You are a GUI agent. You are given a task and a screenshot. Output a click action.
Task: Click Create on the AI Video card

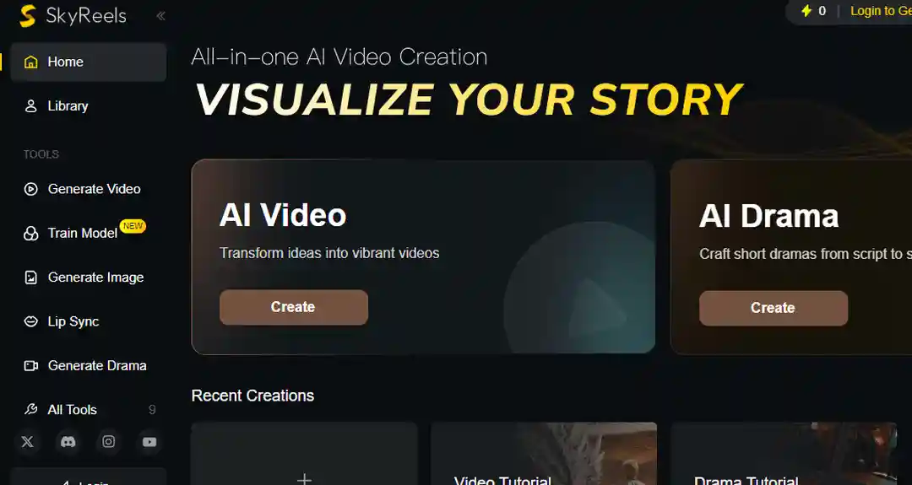coord(294,307)
